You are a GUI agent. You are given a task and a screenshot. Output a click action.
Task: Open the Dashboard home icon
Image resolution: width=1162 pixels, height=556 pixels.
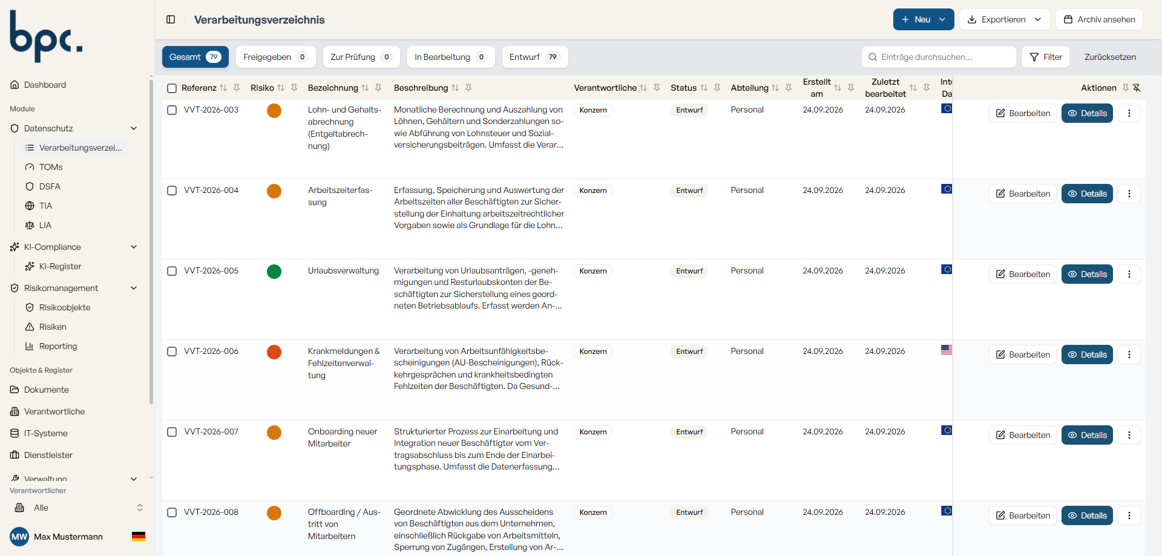(x=15, y=85)
